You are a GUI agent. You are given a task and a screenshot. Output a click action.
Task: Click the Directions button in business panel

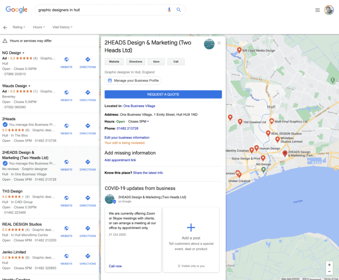point(136,62)
